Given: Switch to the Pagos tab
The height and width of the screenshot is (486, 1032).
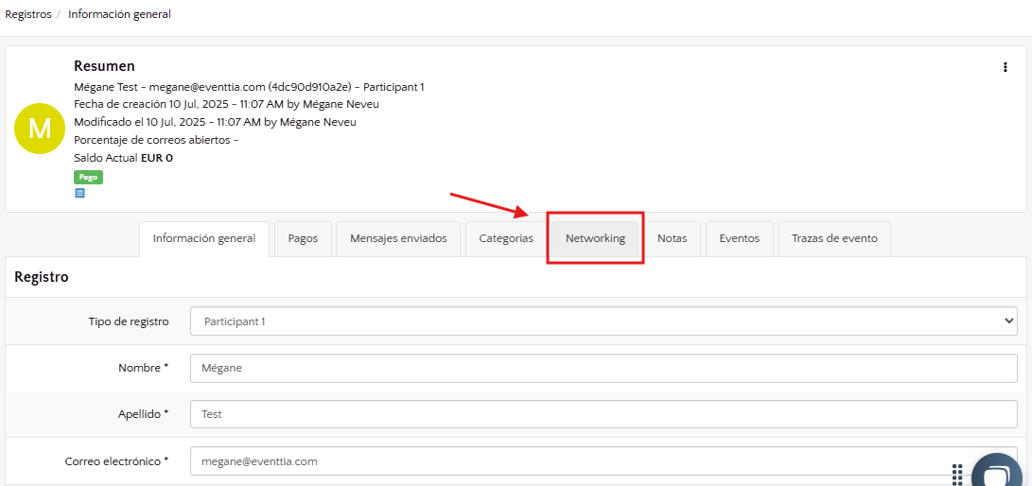Looking at the screenshot, I should (303, 238).
